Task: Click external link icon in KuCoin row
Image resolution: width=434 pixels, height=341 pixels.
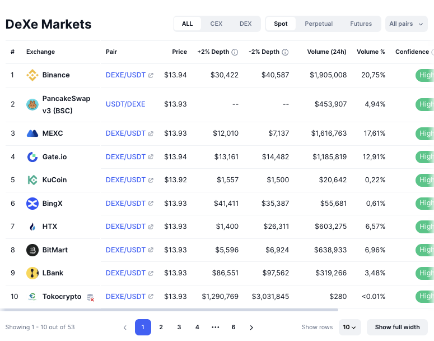Action: click(151, 180)
